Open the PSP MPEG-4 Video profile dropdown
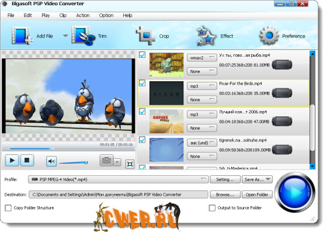This screenshot has width=327, height=232. (x=118, y=179)
